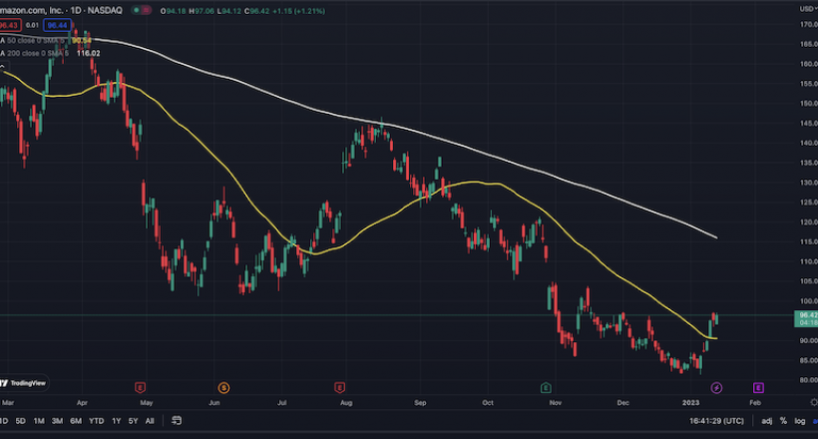Click the green 96.42 current price label
The width and height of the screenshot is (818, 439).
(x=806, y=318)
